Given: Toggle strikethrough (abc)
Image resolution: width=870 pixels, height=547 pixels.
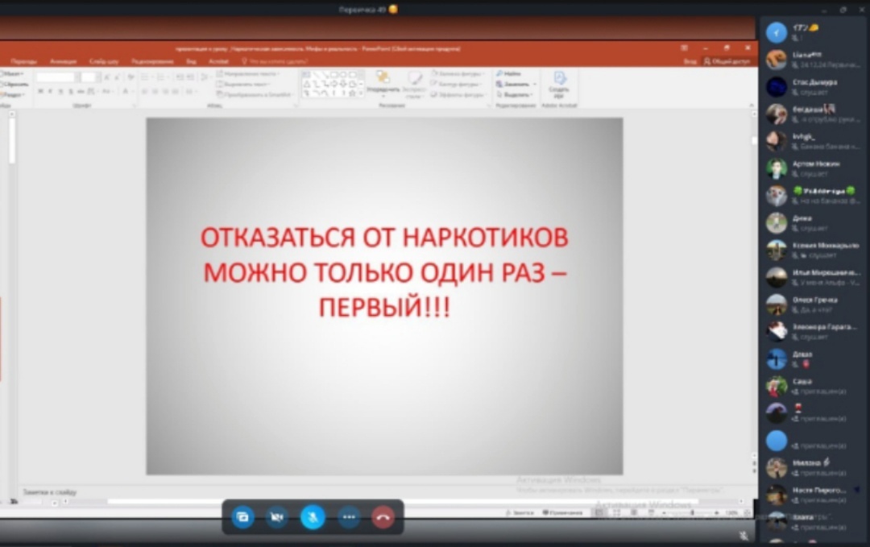Looking at the screenshot, I should (81, 91).
